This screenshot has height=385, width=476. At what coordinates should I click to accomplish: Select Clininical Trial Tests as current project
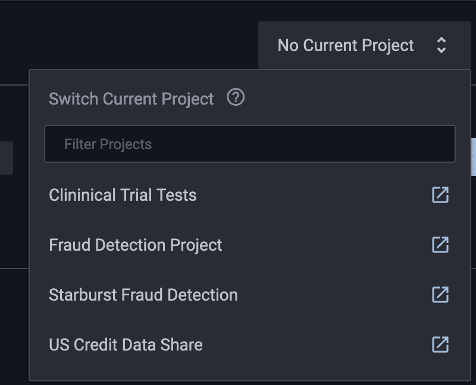coord(123,195)
